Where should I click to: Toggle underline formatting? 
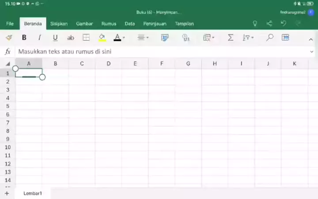pos(55,38)
